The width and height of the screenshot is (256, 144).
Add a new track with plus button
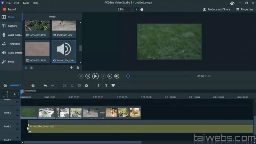(x=15, y=94)
